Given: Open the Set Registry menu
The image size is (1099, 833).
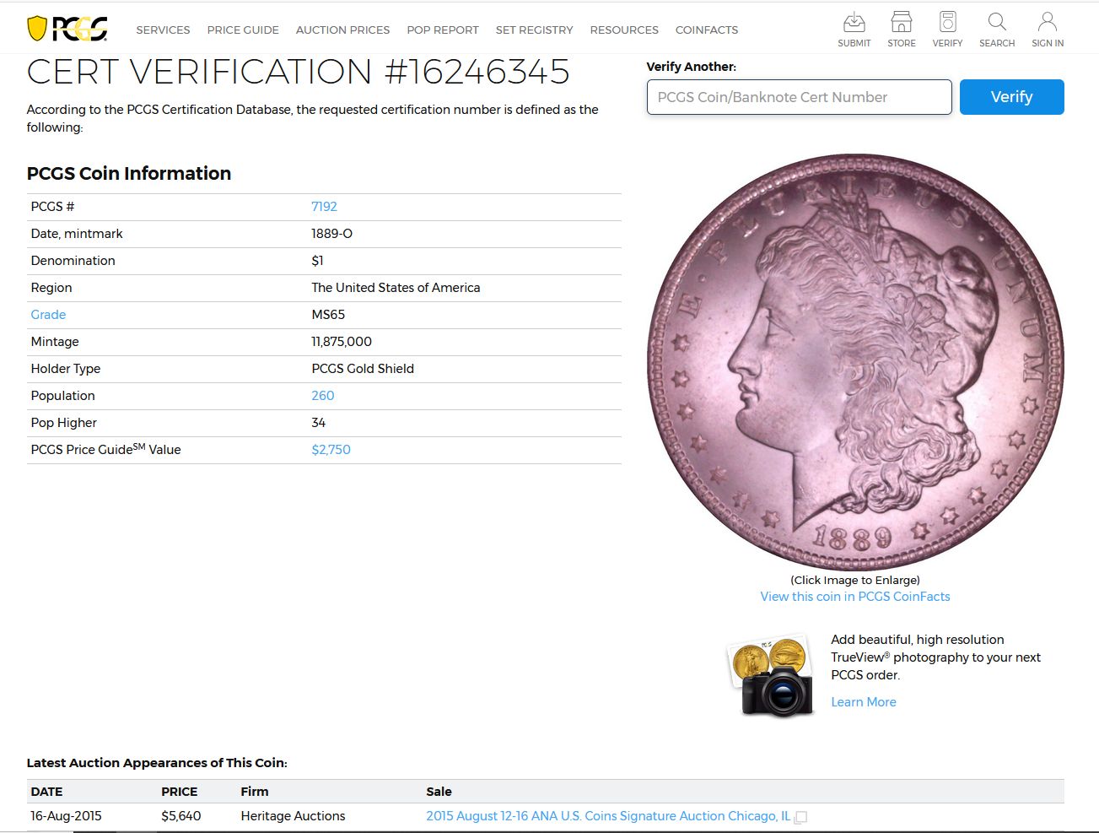Looking at the screenshot, I should 534,30.
